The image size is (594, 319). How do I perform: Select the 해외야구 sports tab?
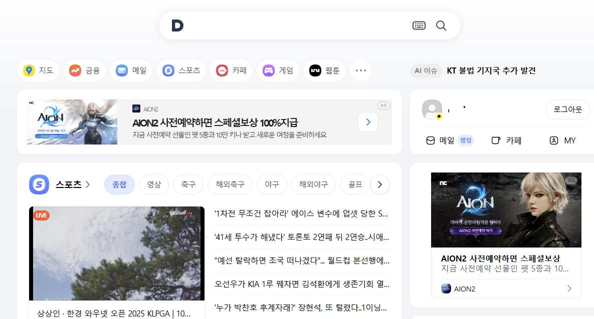click(x=313, y=184)
